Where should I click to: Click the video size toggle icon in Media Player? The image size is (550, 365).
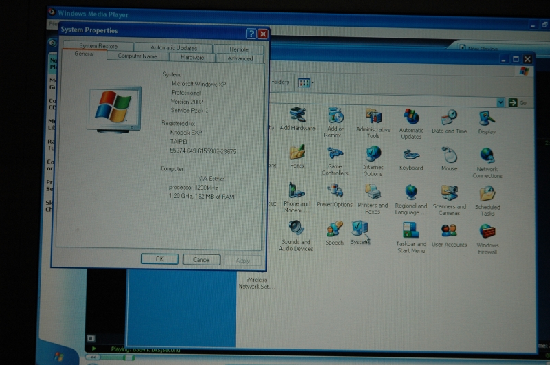91,338
